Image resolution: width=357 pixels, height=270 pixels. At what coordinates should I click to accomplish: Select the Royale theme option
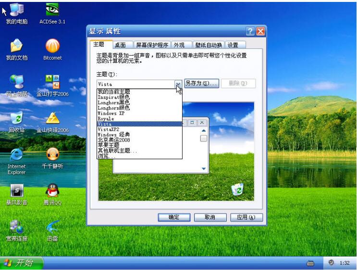[139, 118]
